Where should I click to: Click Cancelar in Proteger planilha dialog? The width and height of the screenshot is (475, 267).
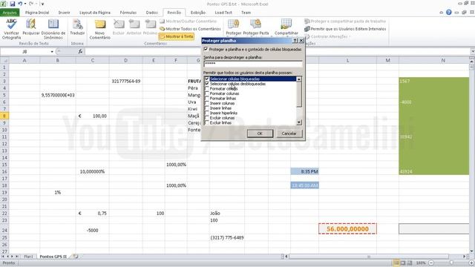click(x=289, y=133)
